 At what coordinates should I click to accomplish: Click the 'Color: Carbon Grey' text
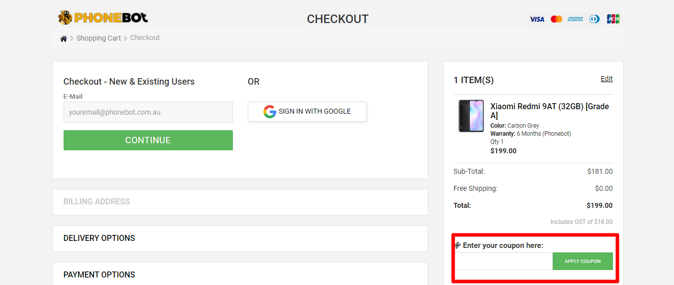tap(515, 126)
